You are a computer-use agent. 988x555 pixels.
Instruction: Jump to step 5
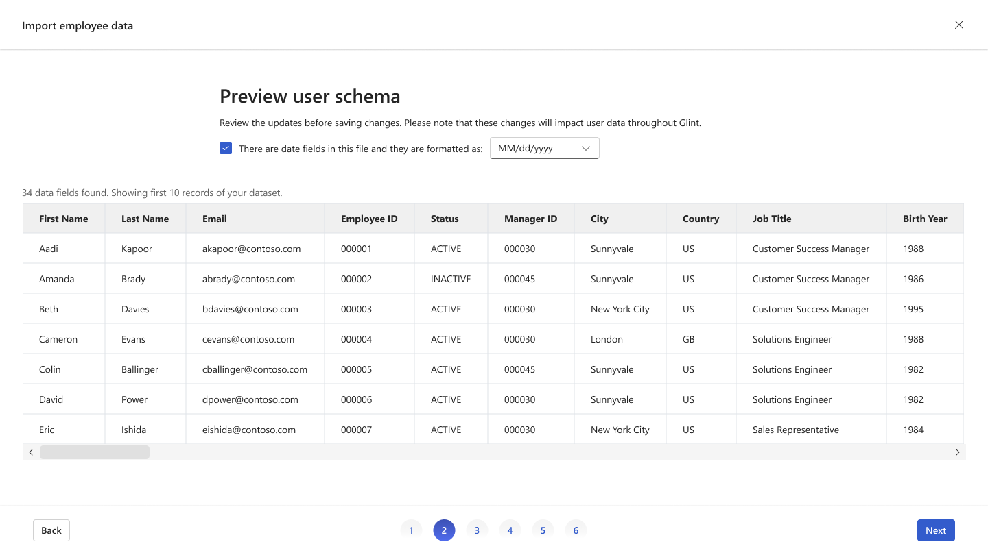(x=543, y=530)
